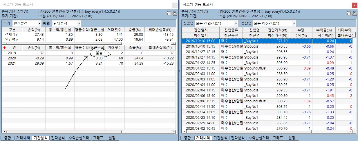Click the trade list vertical scrollbar
This screenshot has width=358, height=141.
pos(355,87)
